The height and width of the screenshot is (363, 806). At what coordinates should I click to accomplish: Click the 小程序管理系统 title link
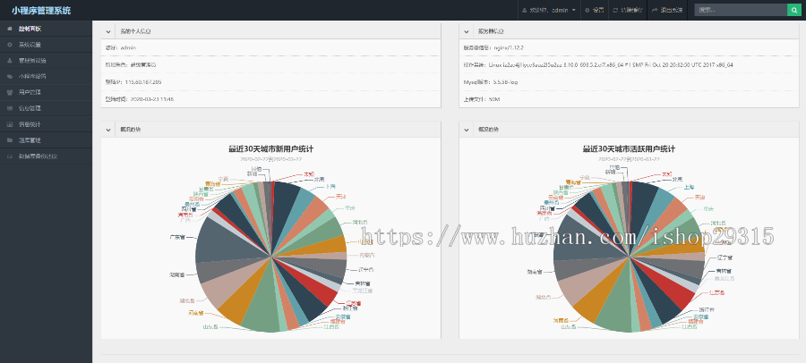click(41, 10)
